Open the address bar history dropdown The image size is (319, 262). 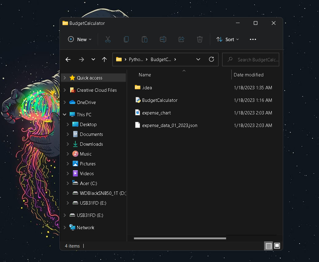[198, 59]
